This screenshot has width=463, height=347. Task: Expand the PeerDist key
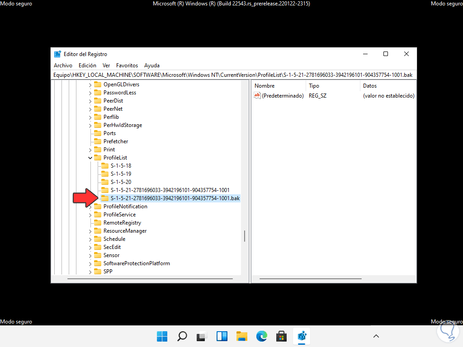click(x=90, y=101)
